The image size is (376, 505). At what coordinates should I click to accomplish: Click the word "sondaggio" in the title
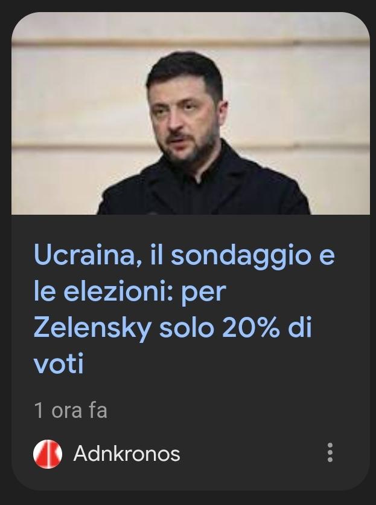pyautogui.click(x=241, y=256)
